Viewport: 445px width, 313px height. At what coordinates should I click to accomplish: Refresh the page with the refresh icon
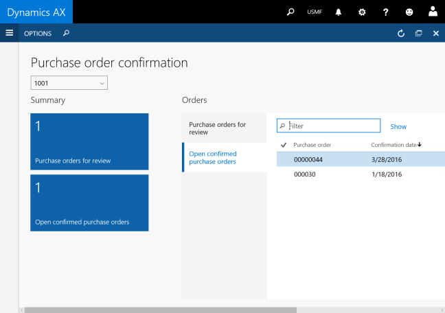(x=401, y=33)
